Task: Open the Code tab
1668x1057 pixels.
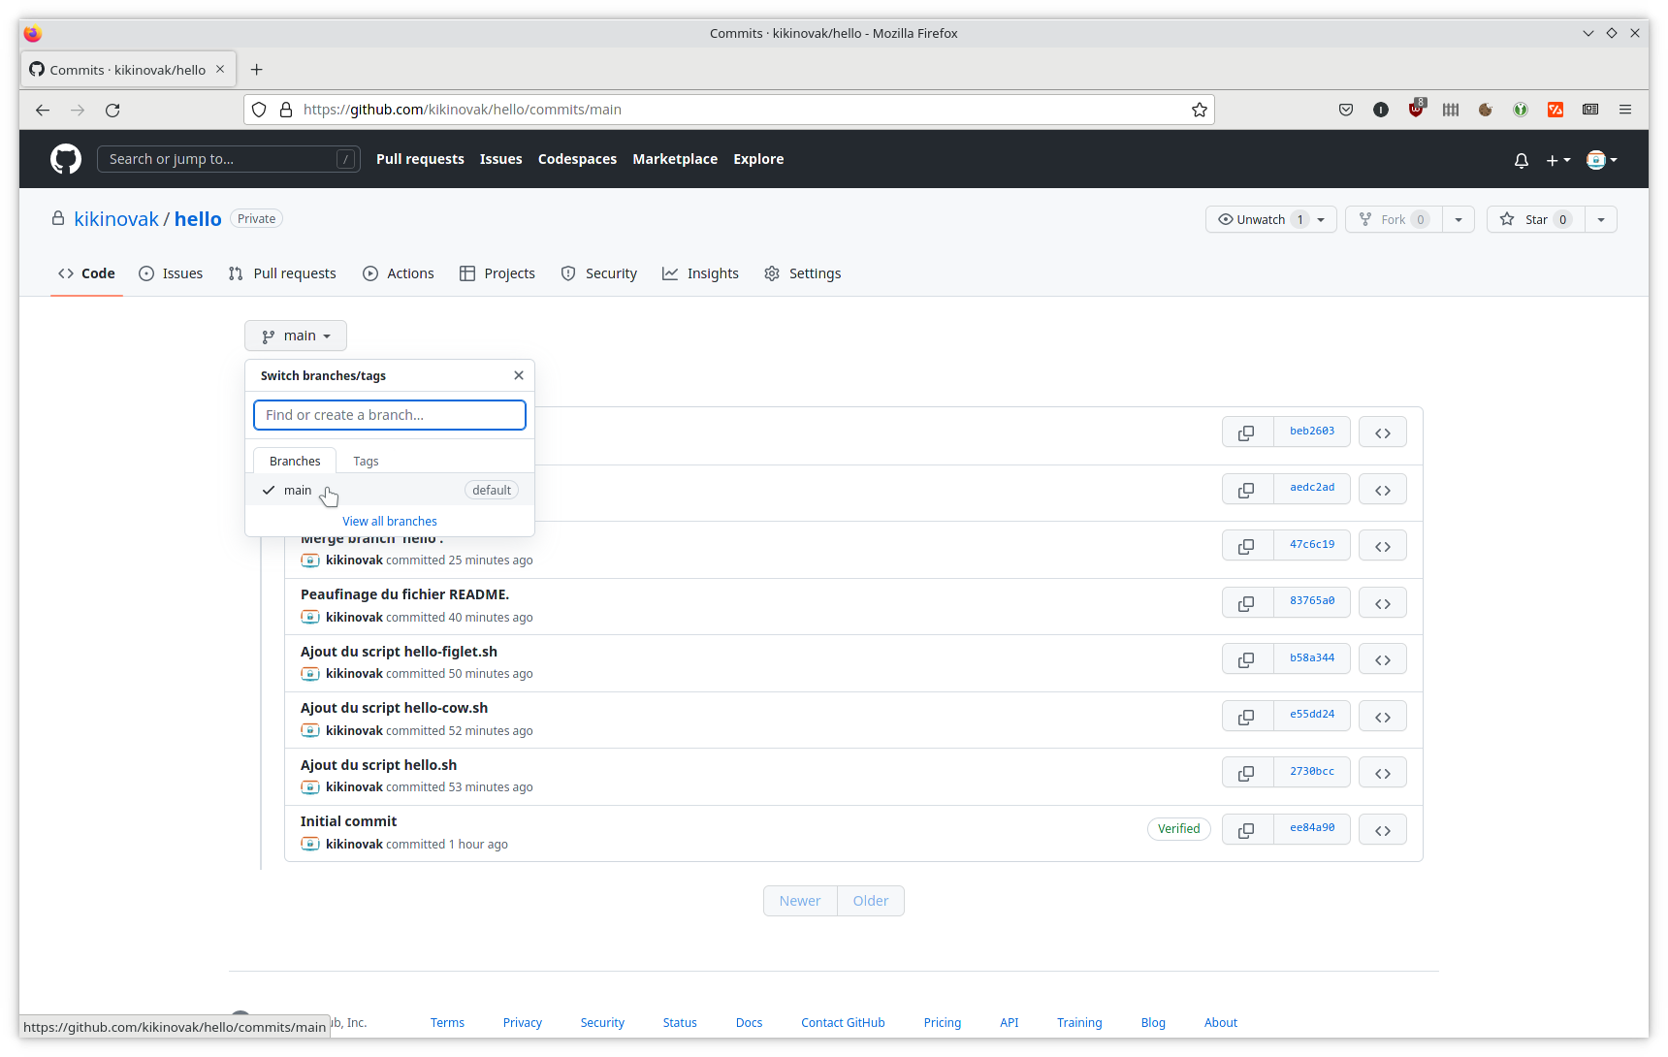Action: pos(86,273)
